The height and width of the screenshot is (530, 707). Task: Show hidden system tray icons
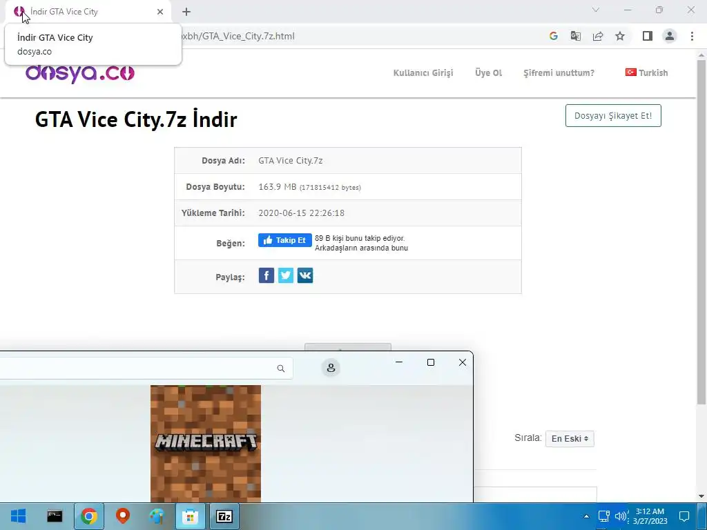pos(586,516)
